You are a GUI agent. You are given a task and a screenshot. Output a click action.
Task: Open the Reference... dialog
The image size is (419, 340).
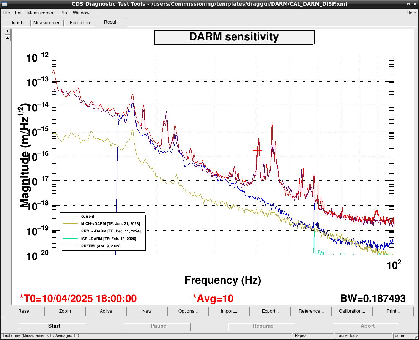[x=311, y=311]
